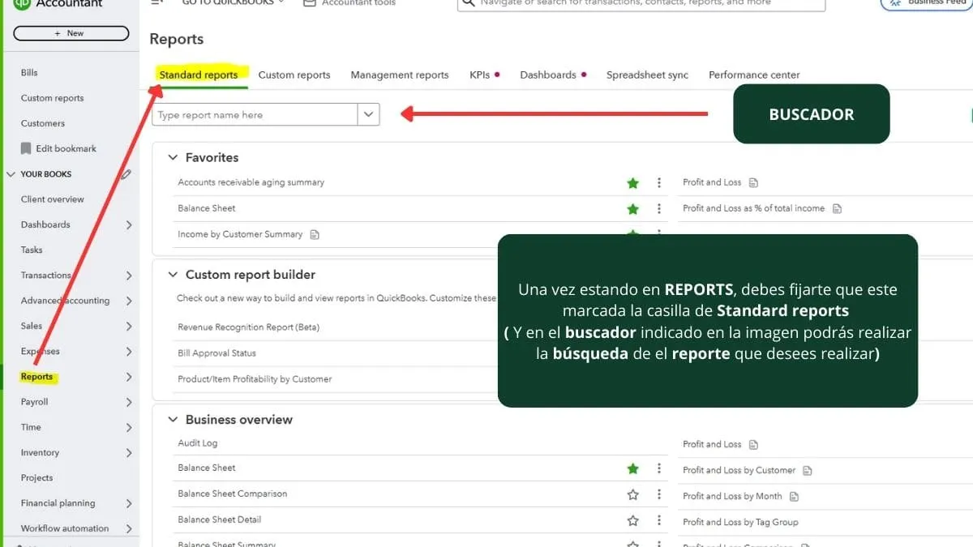Image resolution: width=973 pixels, height=547 pixels.
Task: Expand the Time sidebar chevron
Action: [129, 427]
